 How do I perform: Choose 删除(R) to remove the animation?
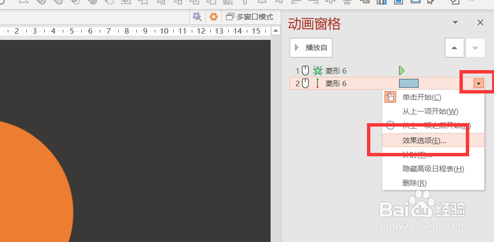[433, 183]
